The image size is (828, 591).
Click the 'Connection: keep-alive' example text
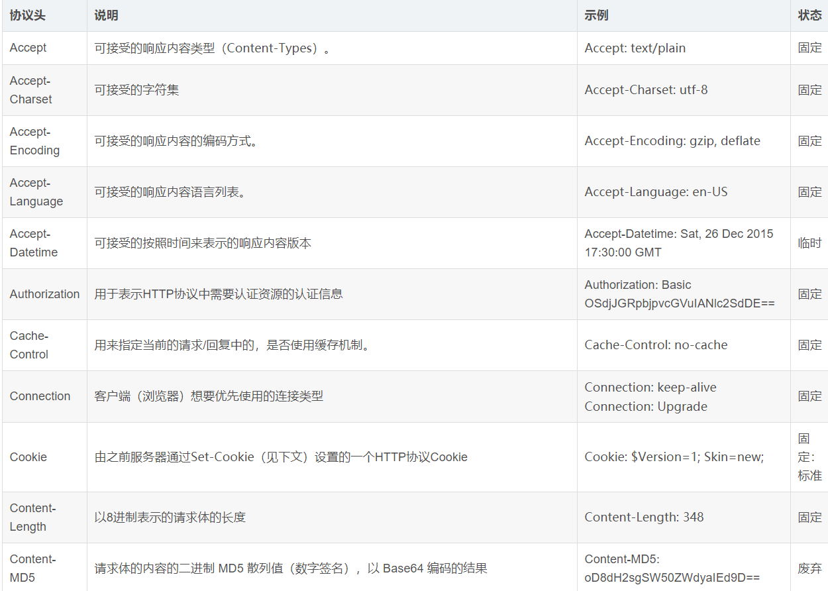(x=650, y=388)
